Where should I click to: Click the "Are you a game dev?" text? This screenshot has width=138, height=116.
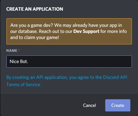tap(32, 25)
